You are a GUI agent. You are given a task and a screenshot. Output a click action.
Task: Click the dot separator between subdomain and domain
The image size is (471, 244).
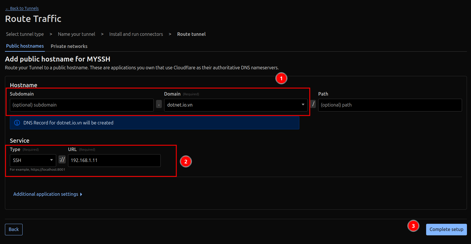pyautogui.click(x=159, y=104)
